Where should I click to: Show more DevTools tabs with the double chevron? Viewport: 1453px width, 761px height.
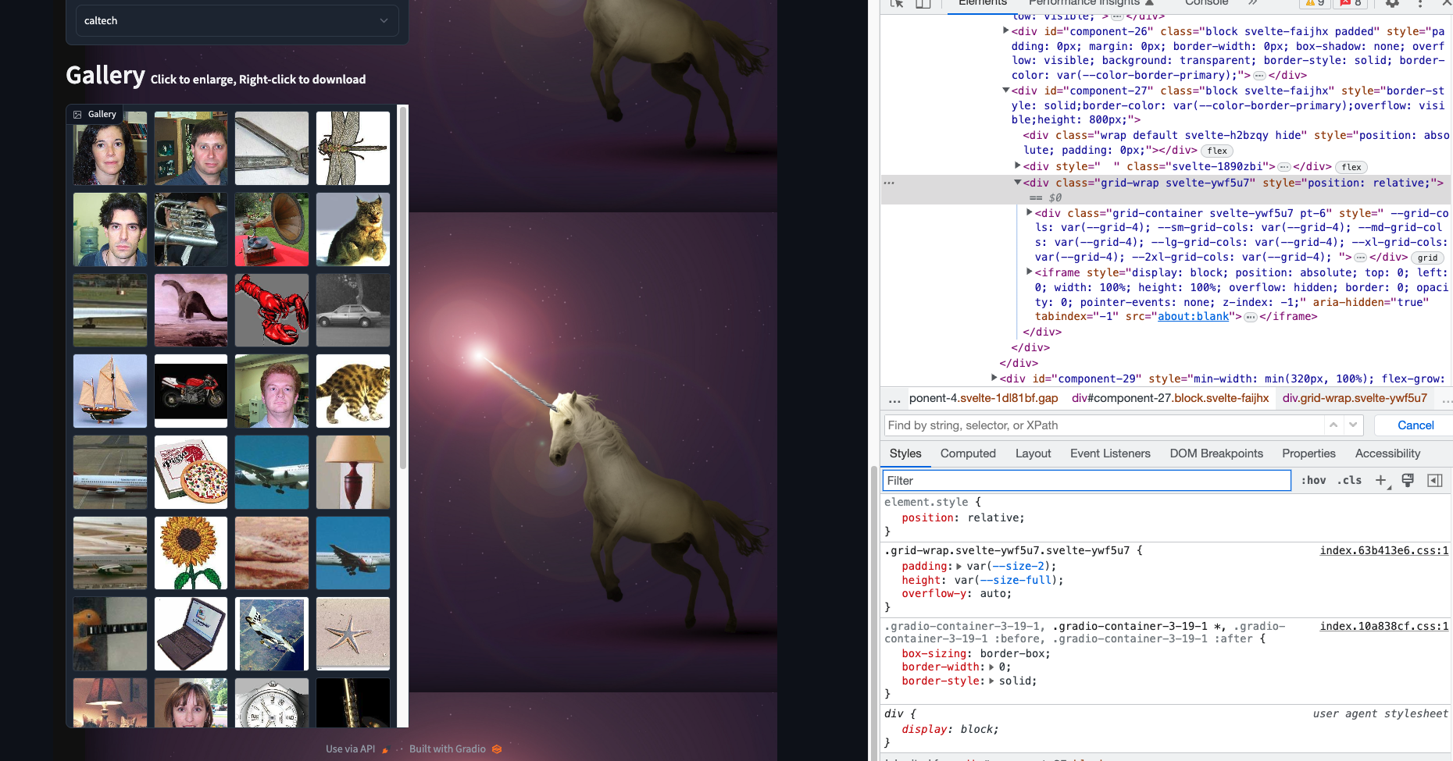pos(1253,3)
